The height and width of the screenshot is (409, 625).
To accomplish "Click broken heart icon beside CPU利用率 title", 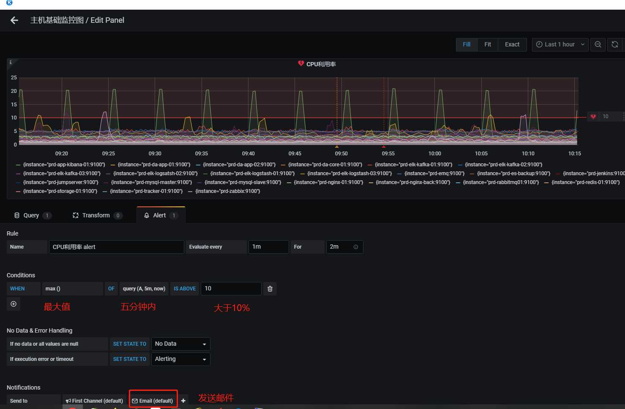I will click(301, 64).
